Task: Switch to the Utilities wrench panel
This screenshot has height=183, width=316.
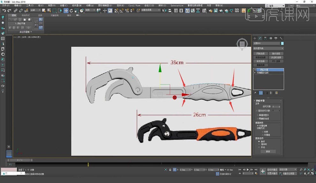Action: (x=281, y=38)
